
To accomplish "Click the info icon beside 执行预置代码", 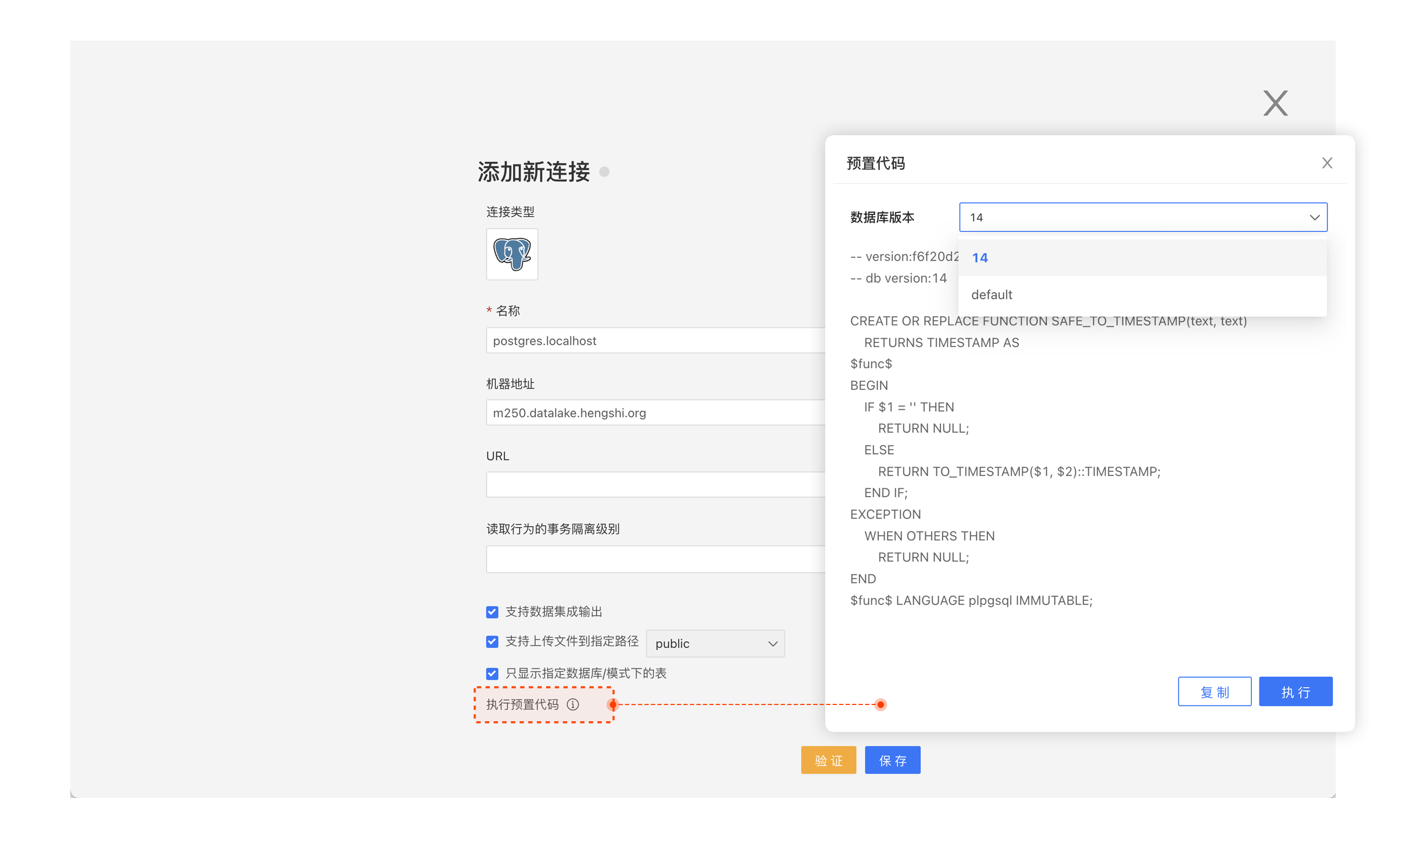I will [573, 704].
